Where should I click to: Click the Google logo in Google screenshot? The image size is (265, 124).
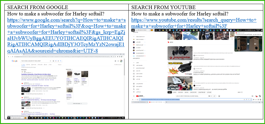point(15,61)
